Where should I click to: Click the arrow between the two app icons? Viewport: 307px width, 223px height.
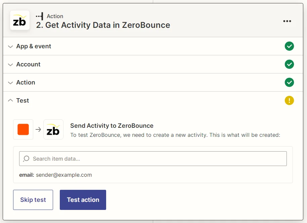point(38,129)
